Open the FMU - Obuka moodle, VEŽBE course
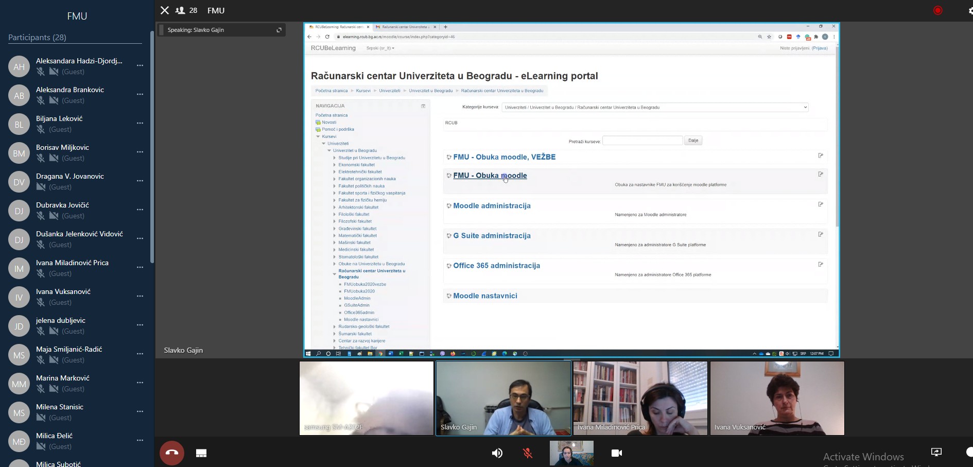This screenshot has width=973, height=467. (505, 157)
